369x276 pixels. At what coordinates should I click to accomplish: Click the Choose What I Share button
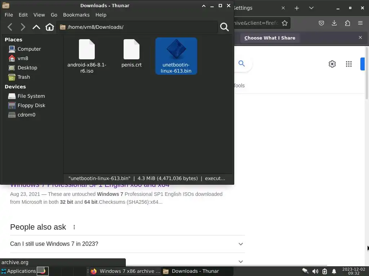click(x=270, y=38)
